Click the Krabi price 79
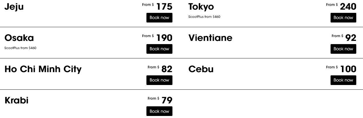Image resolution: width=363 pixels, height=118 pixels. (167, 100)
